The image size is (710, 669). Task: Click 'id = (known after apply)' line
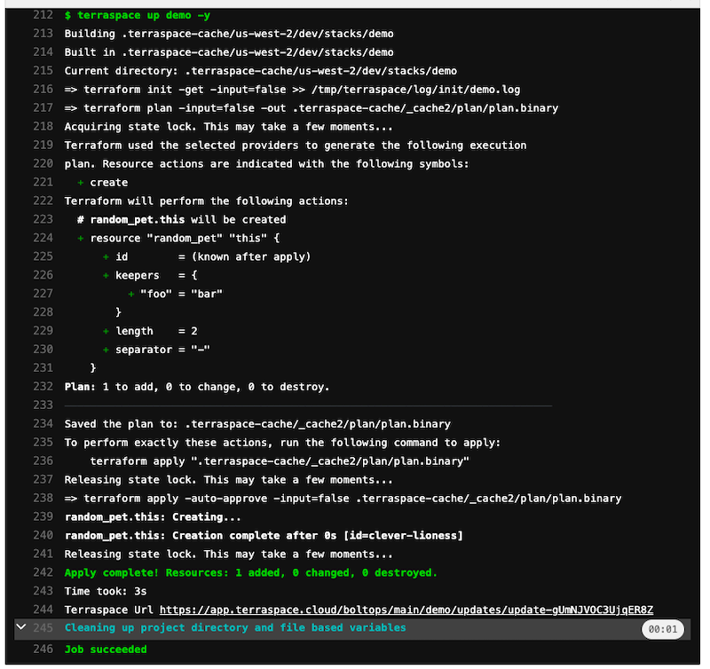207,256
